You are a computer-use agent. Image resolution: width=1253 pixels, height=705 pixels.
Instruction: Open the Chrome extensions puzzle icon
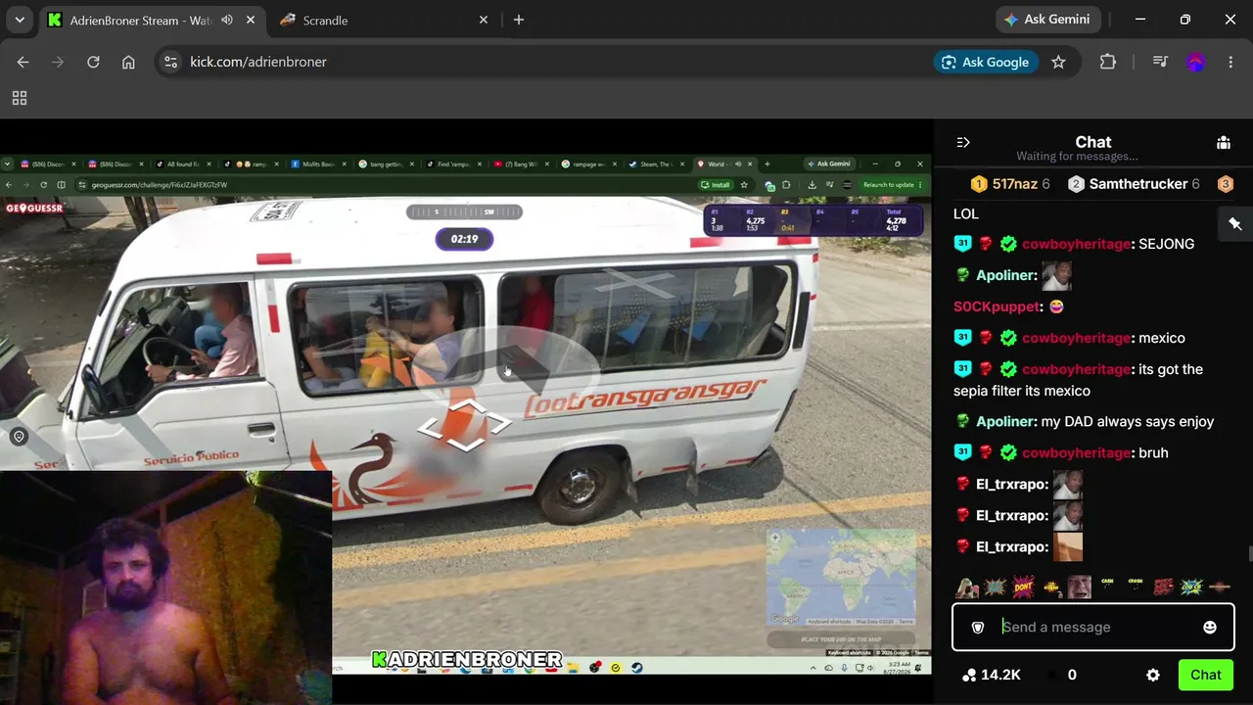point(1108,62)
